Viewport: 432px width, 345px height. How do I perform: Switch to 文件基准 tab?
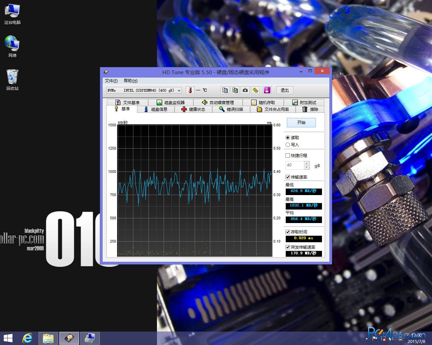point(127,102)
